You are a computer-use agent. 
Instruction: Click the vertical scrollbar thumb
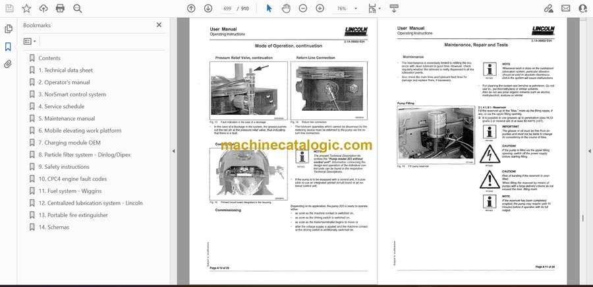582,219
